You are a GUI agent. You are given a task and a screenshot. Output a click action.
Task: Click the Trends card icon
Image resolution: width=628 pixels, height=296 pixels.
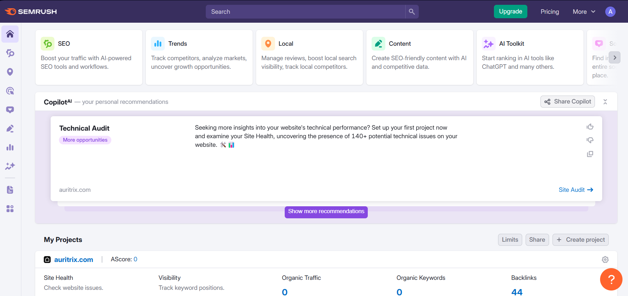(x=158, y=44)
